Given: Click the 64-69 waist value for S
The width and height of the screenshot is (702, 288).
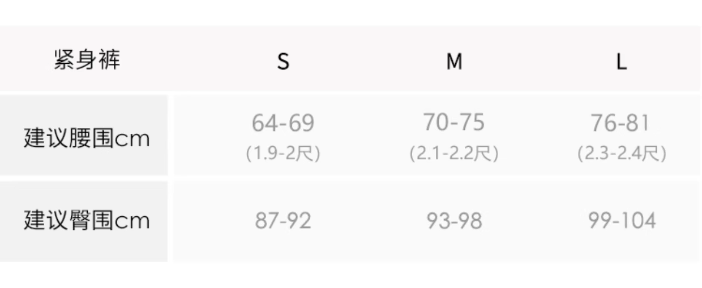Looking at the screenshot, I should [x=283, y=123].
